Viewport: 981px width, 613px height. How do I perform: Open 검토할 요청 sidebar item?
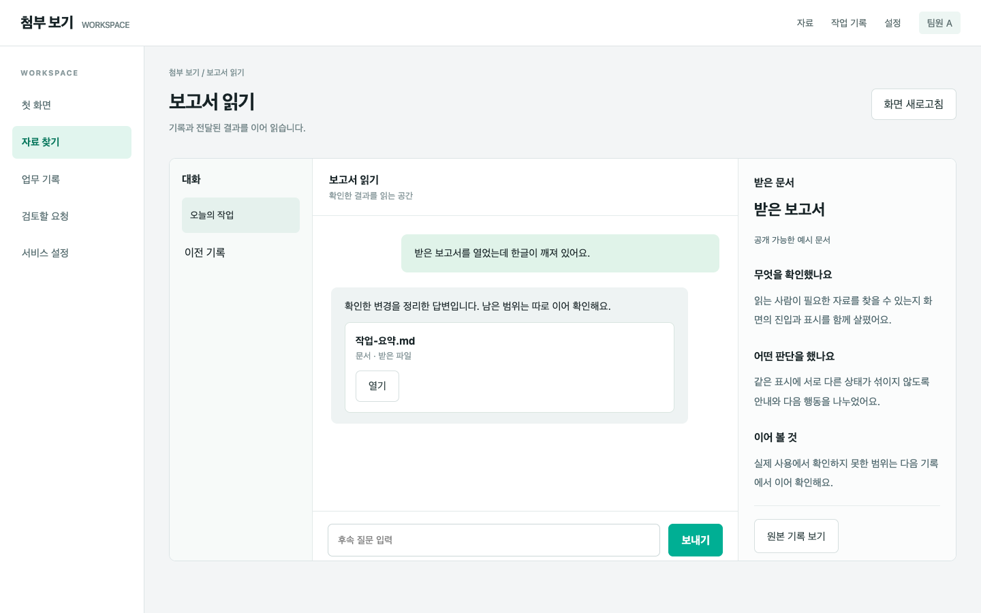(x=72, y=216)
